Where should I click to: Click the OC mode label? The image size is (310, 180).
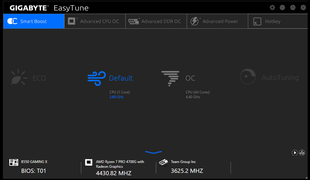point(190,78)
